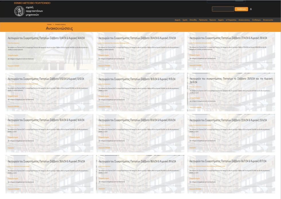This screenshot has width=281, height=199.
Task: Select the Ανακοινώσεις menu item
Action: 244,20
